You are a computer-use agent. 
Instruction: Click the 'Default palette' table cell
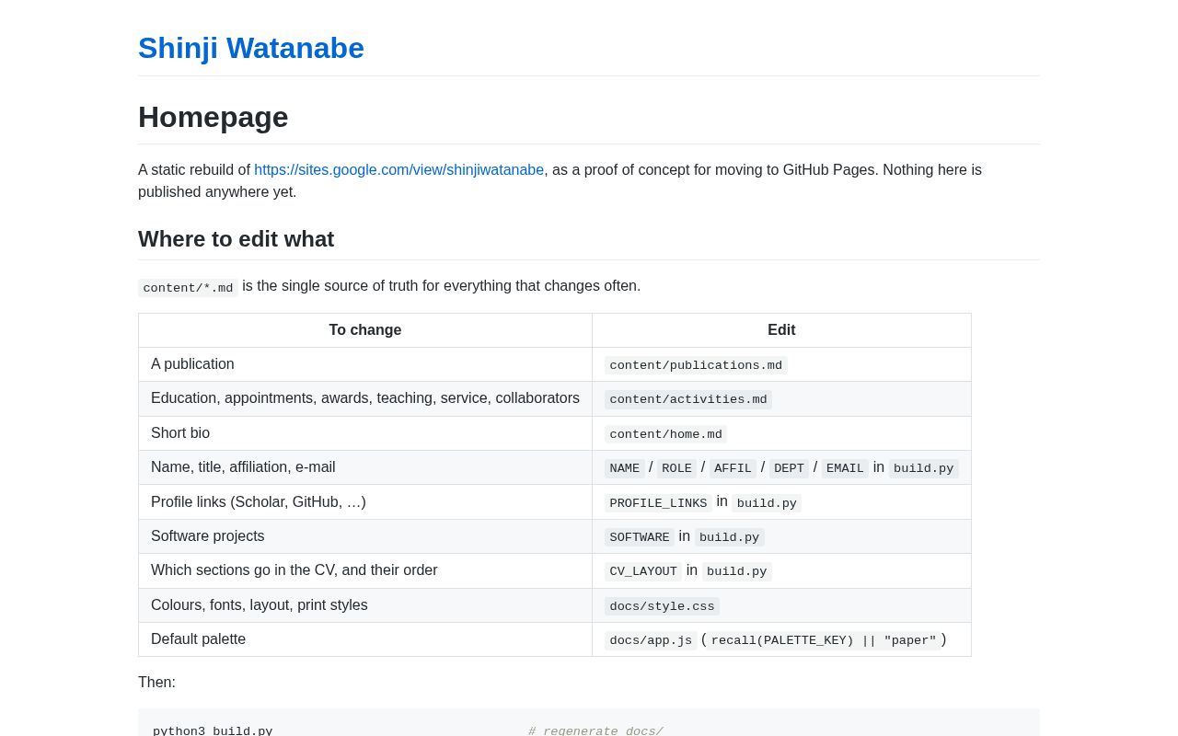point(365,639)
